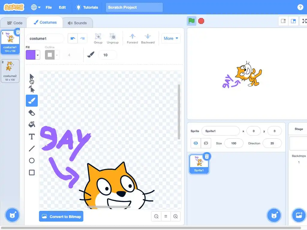Screen dimensions: 307x230
Task: Enter full screen stage mode
Action: (x=304, y=21)
